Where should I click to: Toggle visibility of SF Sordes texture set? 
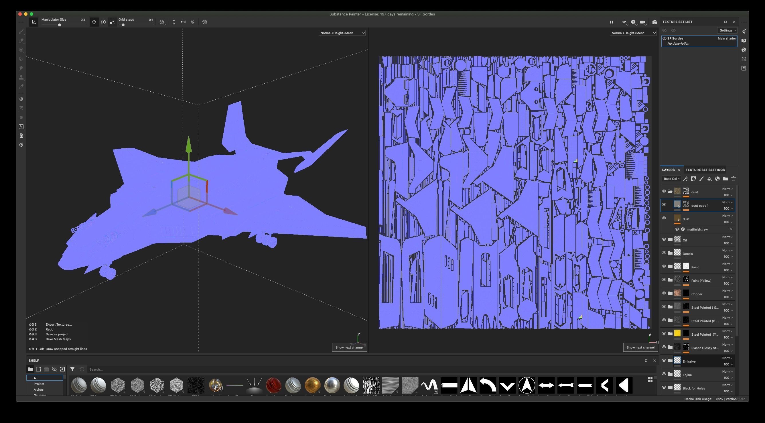pyautogui.click(x=664, y=39)
